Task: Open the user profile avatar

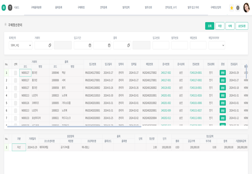Action: (246, 8)
